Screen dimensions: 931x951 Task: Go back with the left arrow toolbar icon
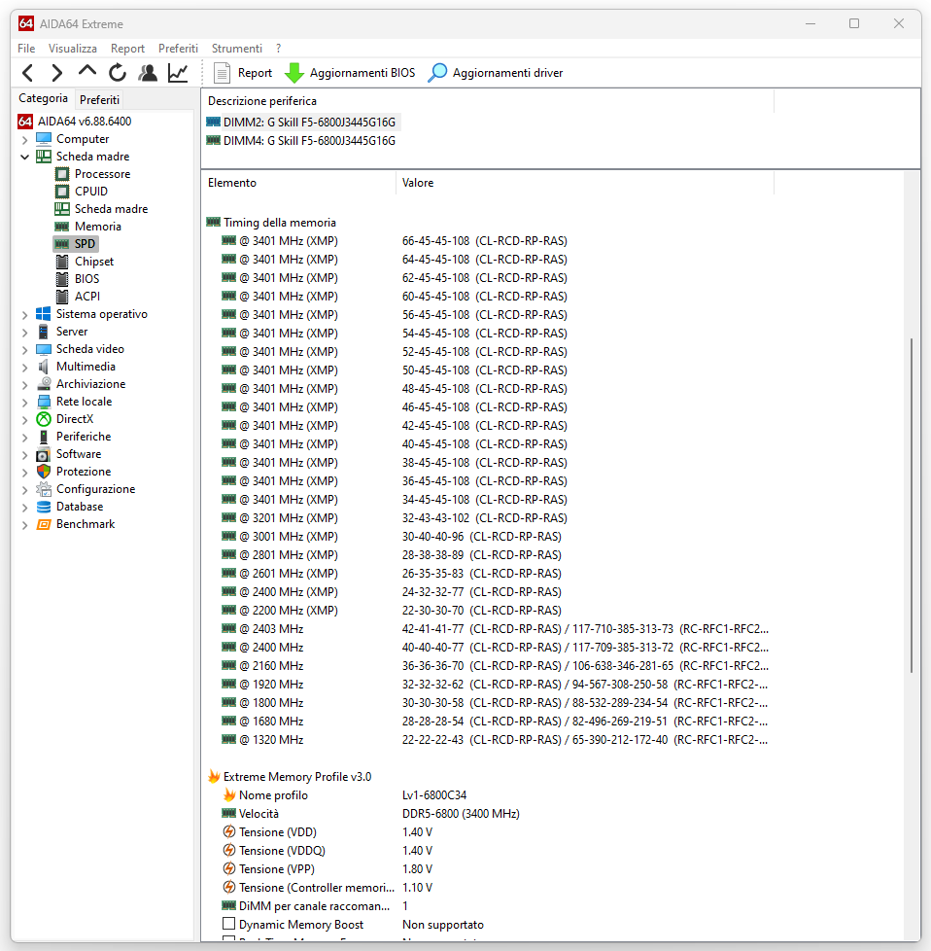pos(27,73)
